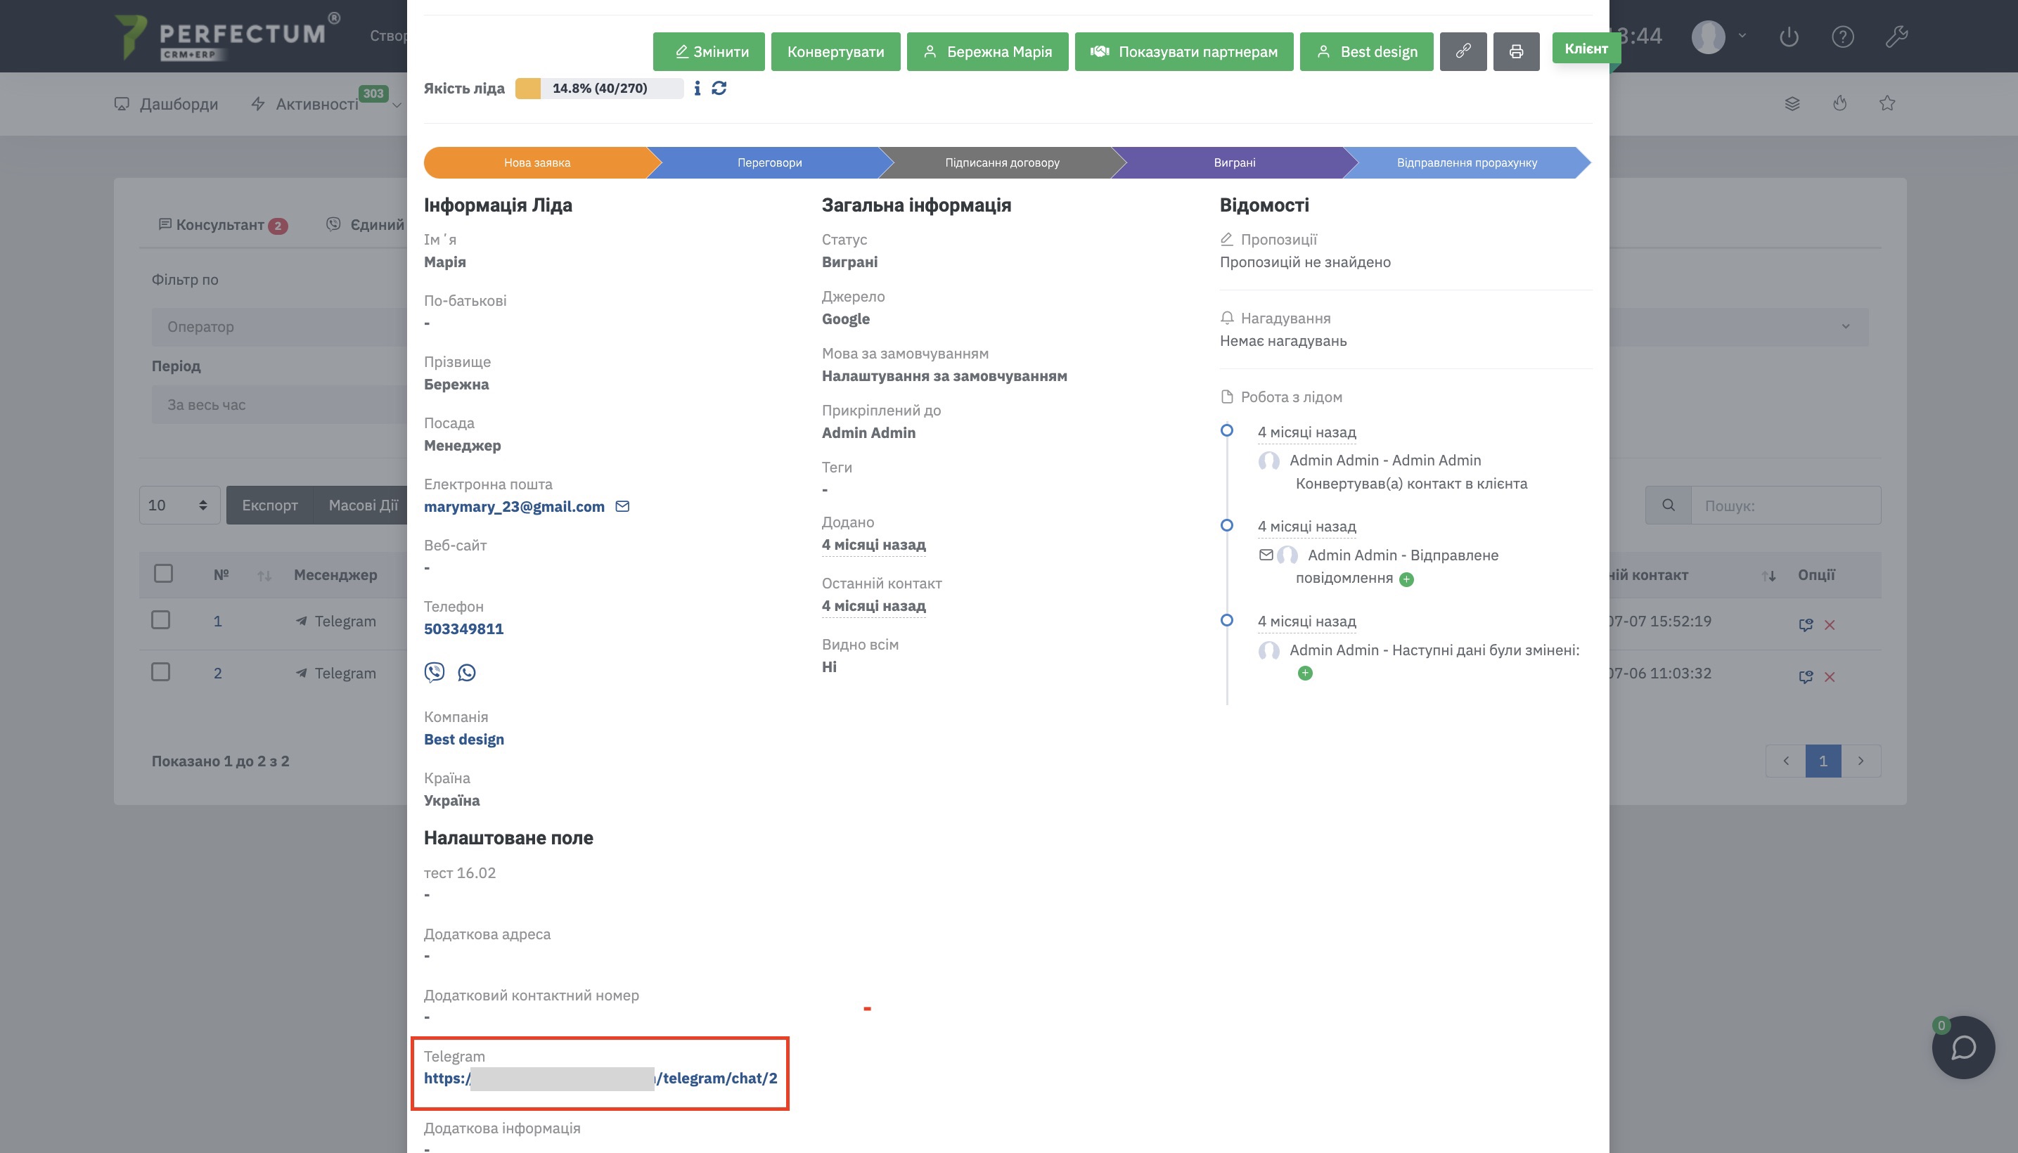This screenshot has width=2018, height=1153.
Task: Open the help question mark icon
Action: pos(1843,37)
